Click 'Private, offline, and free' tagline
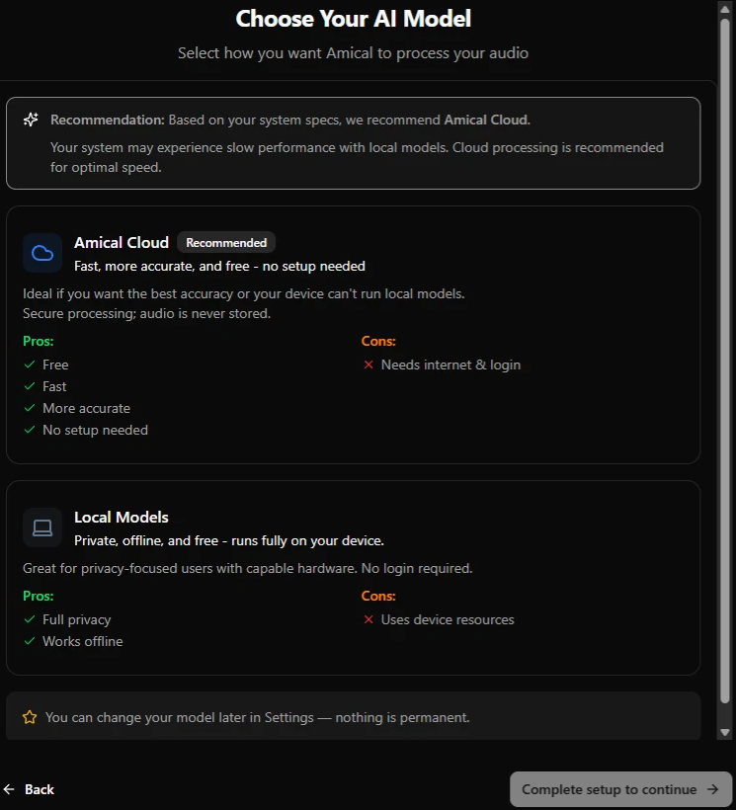Viewport: 736px width, 810px height. (x=229, y=541)
